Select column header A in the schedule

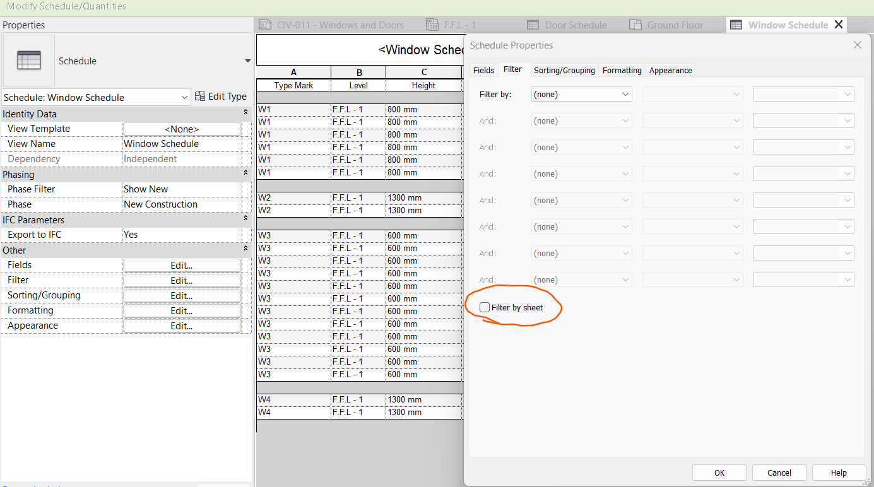tap(293, 72)
